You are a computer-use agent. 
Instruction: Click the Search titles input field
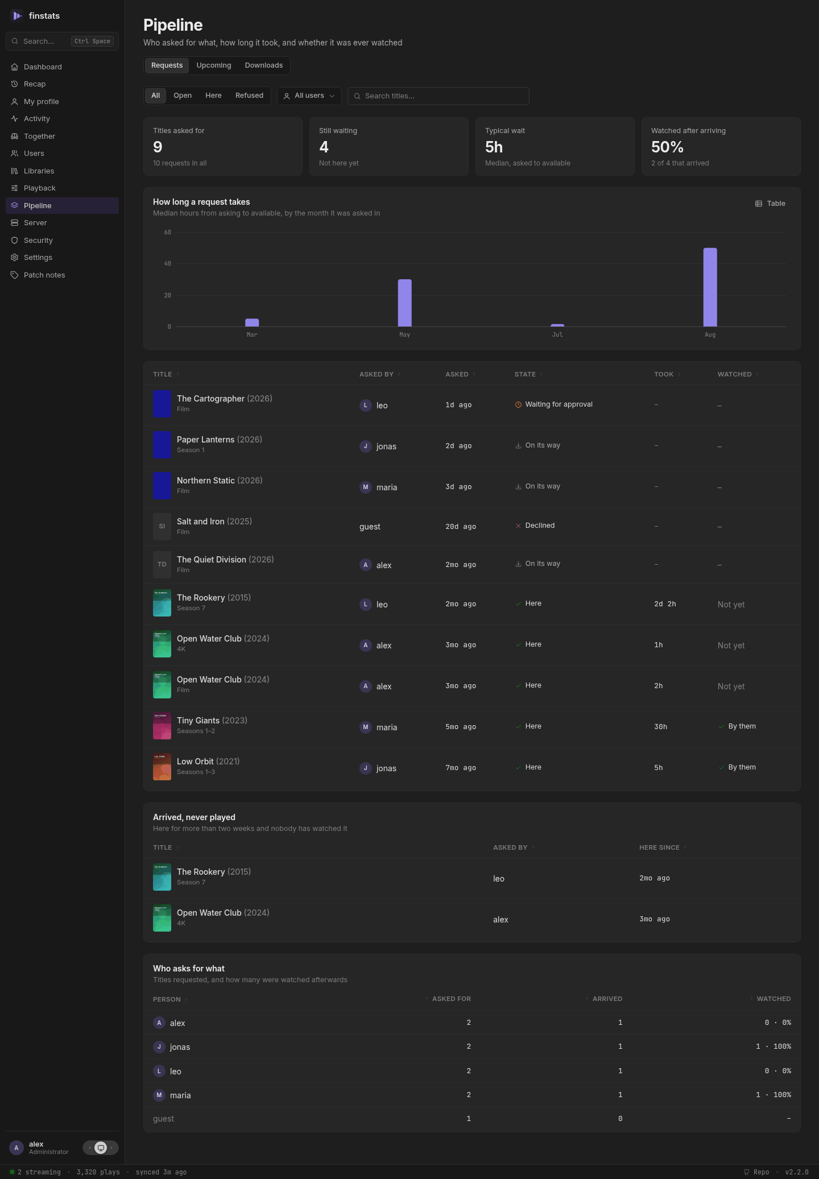(439, 96)
